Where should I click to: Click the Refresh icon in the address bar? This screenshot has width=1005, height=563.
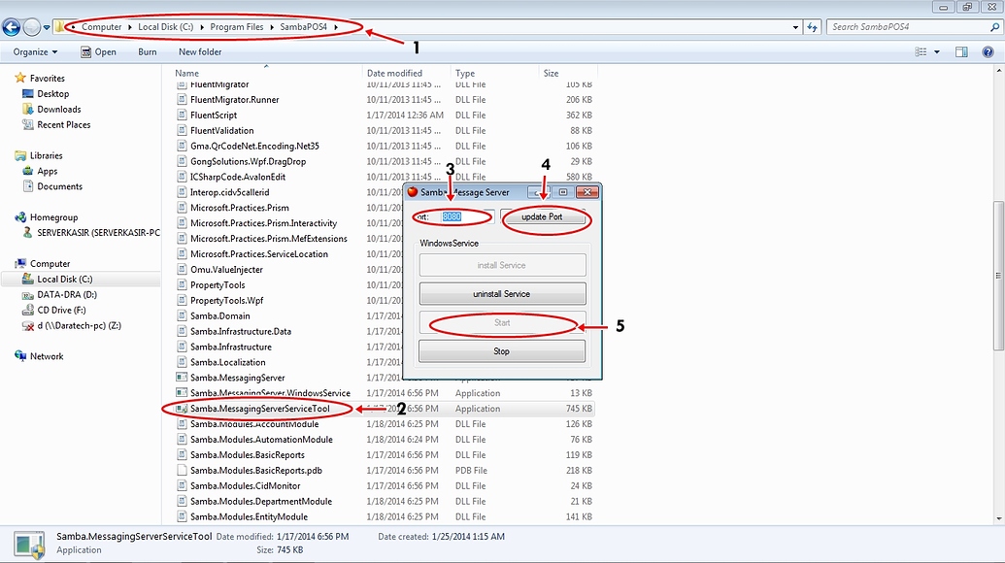click(x=814, y=27)
